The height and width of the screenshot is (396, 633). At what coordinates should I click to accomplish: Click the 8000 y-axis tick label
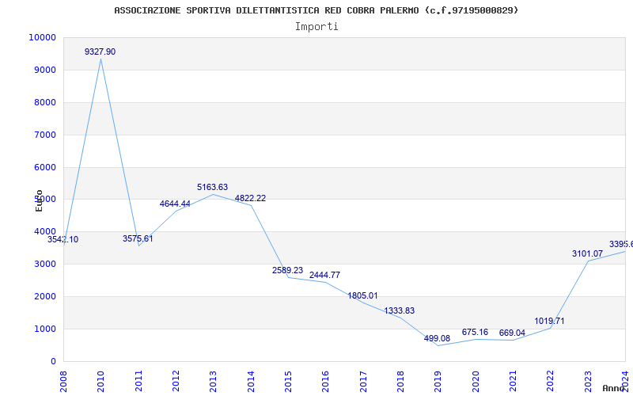coord(45,102)
